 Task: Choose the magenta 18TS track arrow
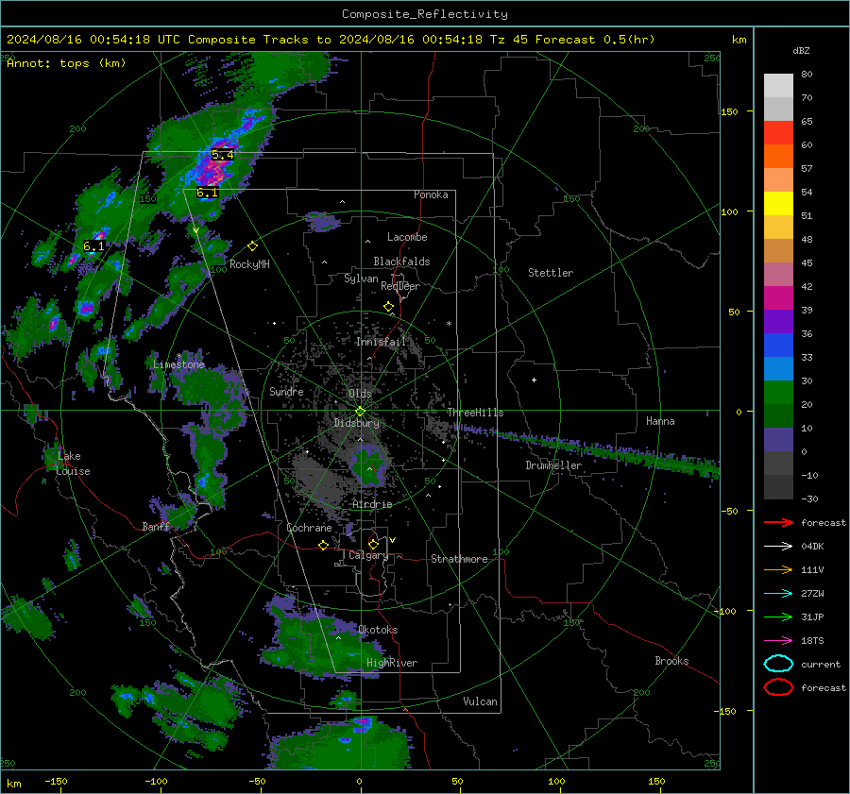[778, 641]
